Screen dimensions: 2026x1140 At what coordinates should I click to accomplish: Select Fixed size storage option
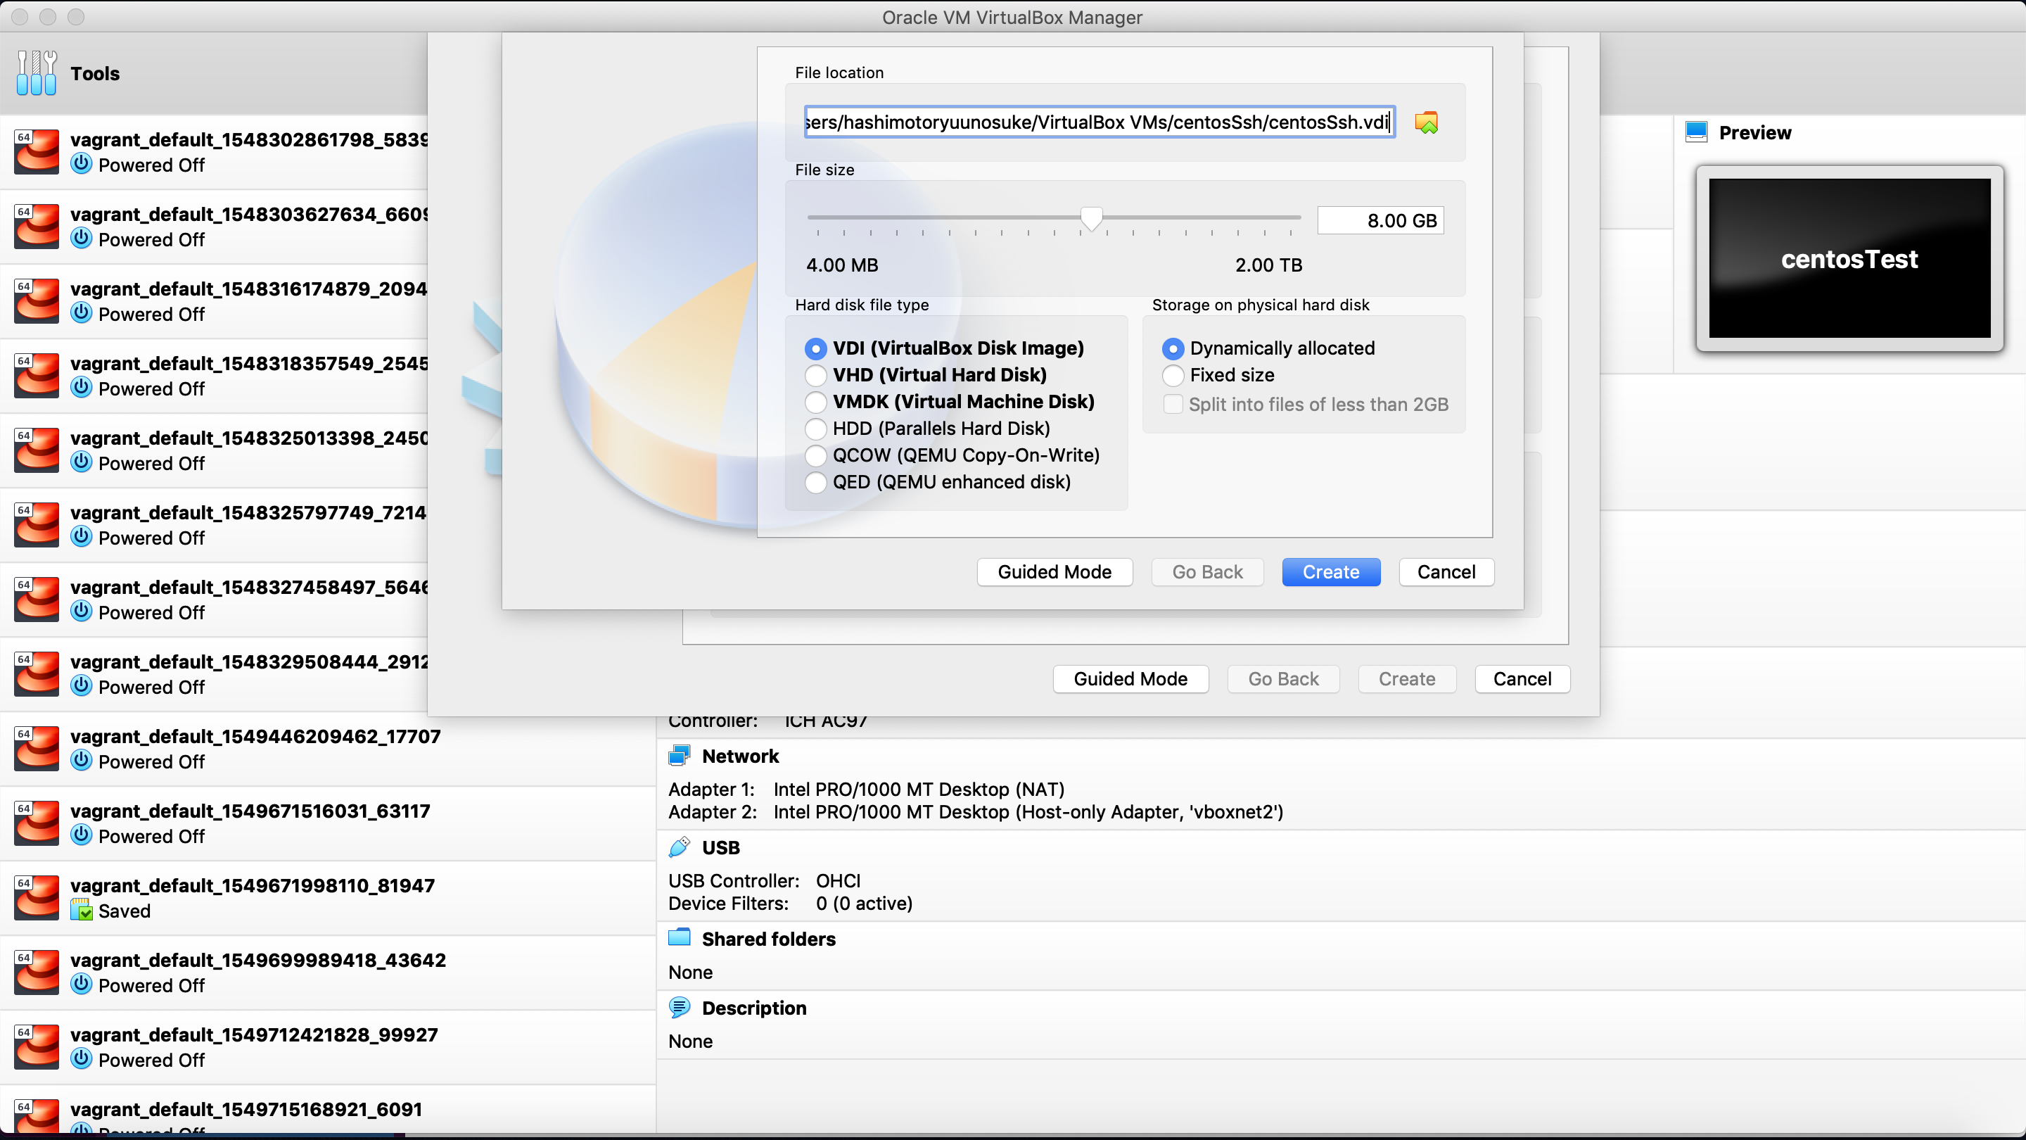1172,375
